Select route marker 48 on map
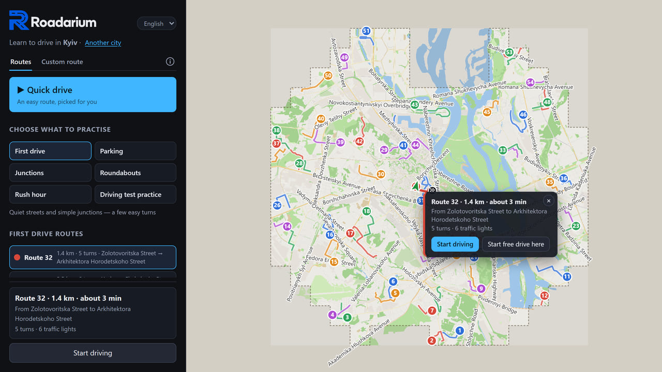The height and width of the screenshot is (372, 662). 547,102
